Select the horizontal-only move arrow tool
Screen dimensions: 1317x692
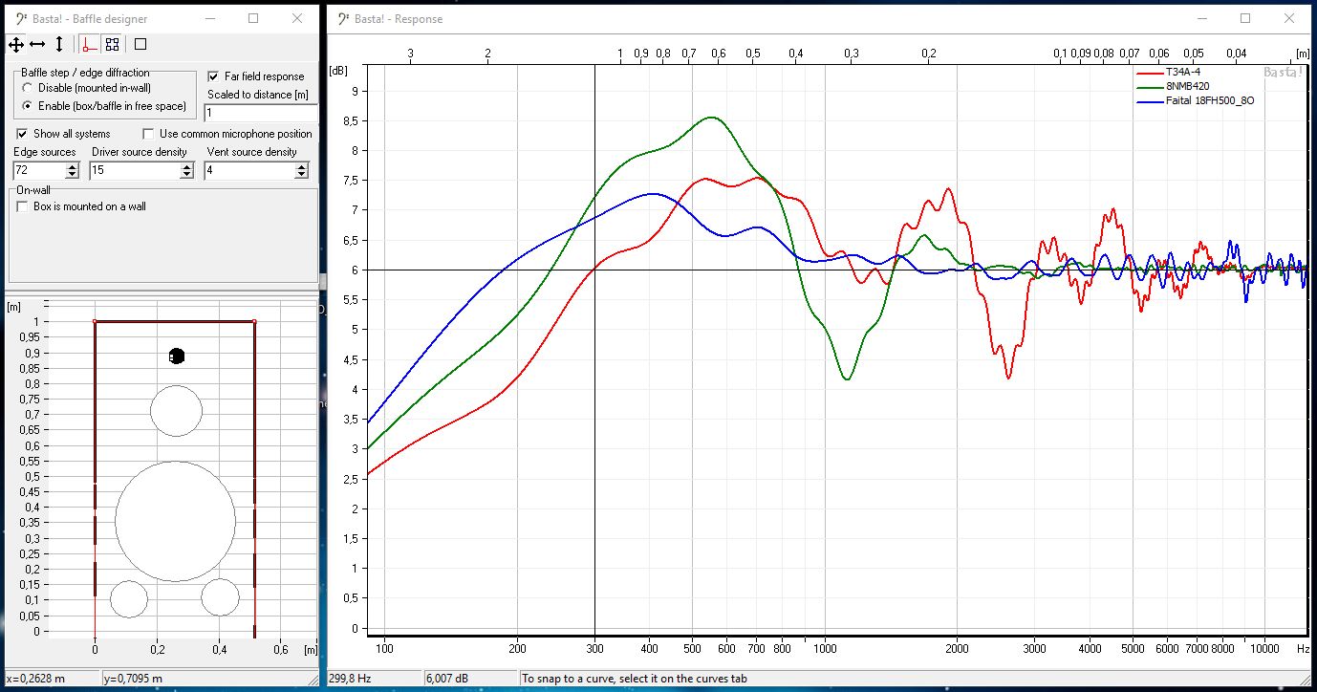37,44
